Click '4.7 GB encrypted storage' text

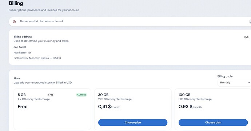(x=33, y=99)
